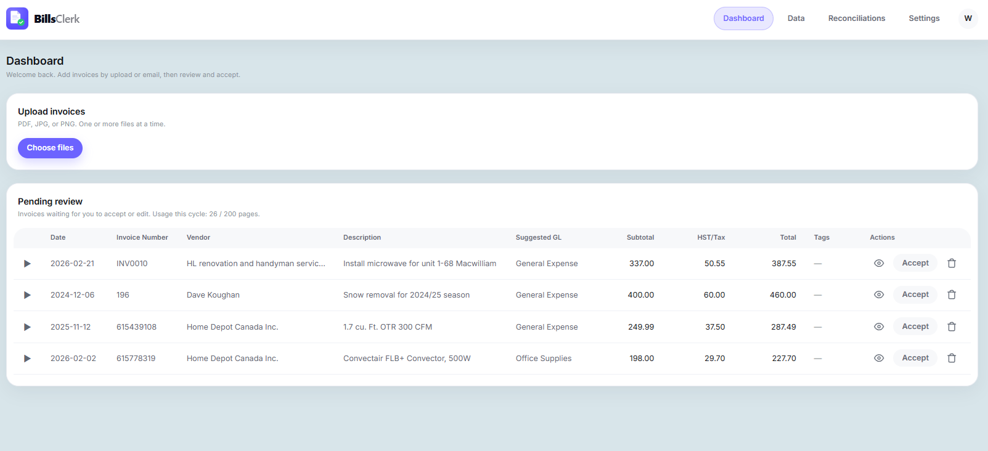Click description 'Install microwave for unit 1-68 Macwilliam'

(x=420, y=264)
